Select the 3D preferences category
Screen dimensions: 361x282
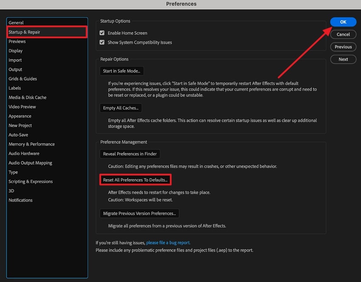click(47, 191)
